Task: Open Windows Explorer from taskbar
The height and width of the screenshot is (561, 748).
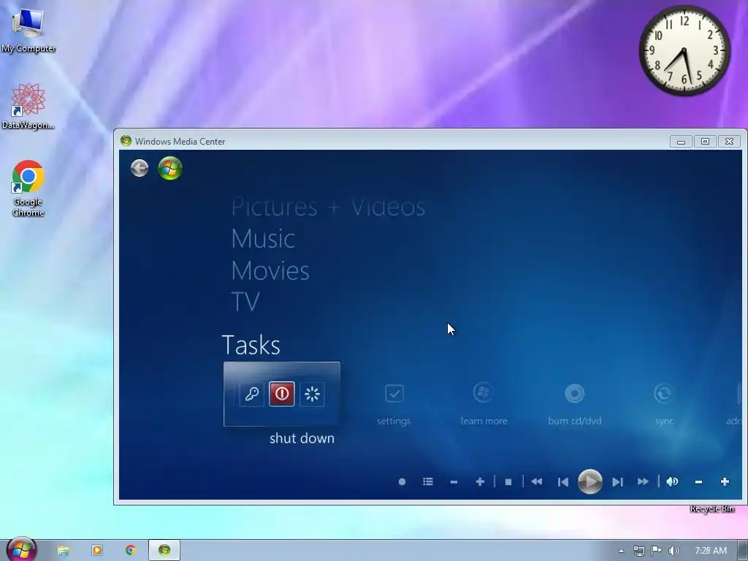Action: pos(64,550)
